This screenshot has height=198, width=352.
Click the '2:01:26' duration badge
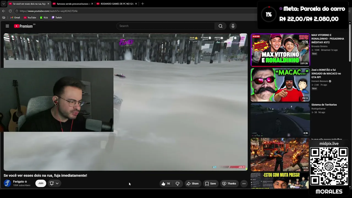[x=304, y=64]
